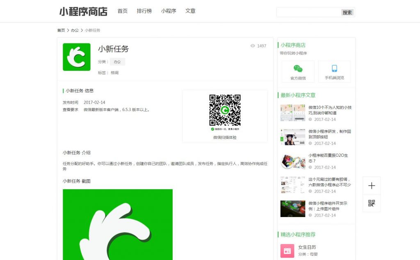The width and height of the screenshot is (420, 260).
Task: Click the 小新任务 截图 heading
Action: click(x=77, y=181)
